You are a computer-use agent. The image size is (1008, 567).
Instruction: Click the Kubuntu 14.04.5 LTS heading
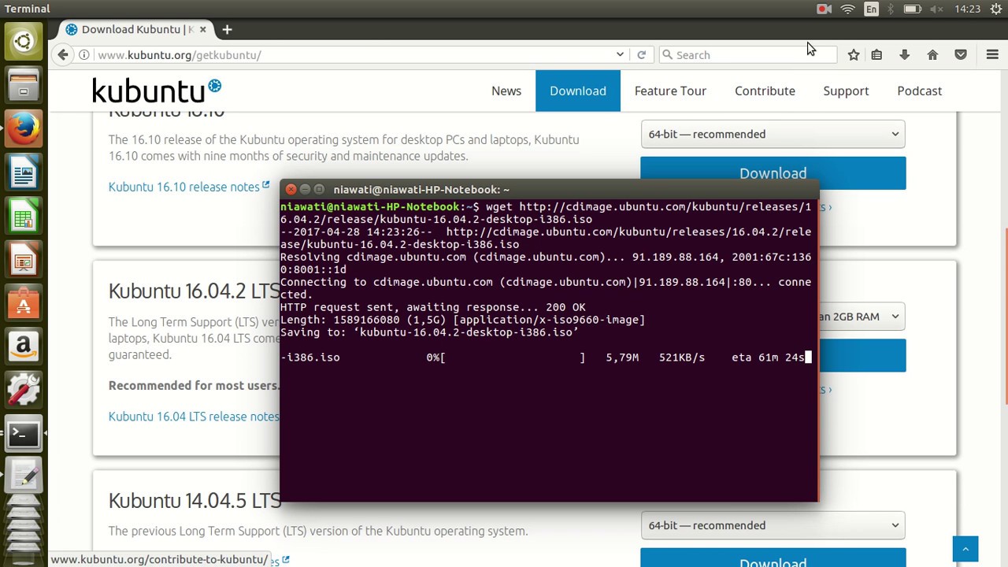195,500
